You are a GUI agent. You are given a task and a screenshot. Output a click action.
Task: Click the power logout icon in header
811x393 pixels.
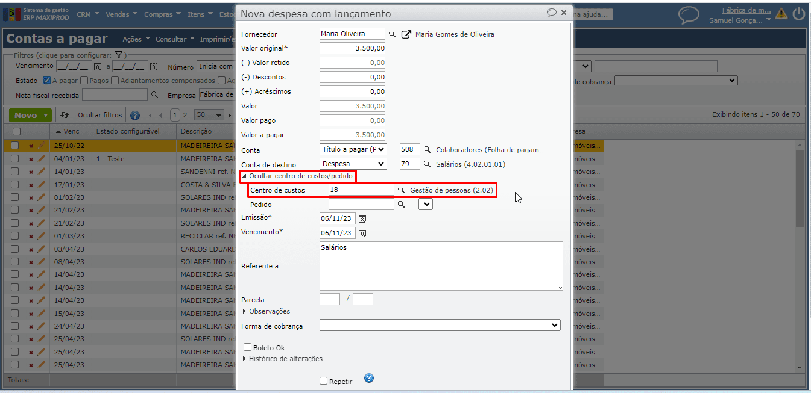pyautogui.click(x=799, y=14)
